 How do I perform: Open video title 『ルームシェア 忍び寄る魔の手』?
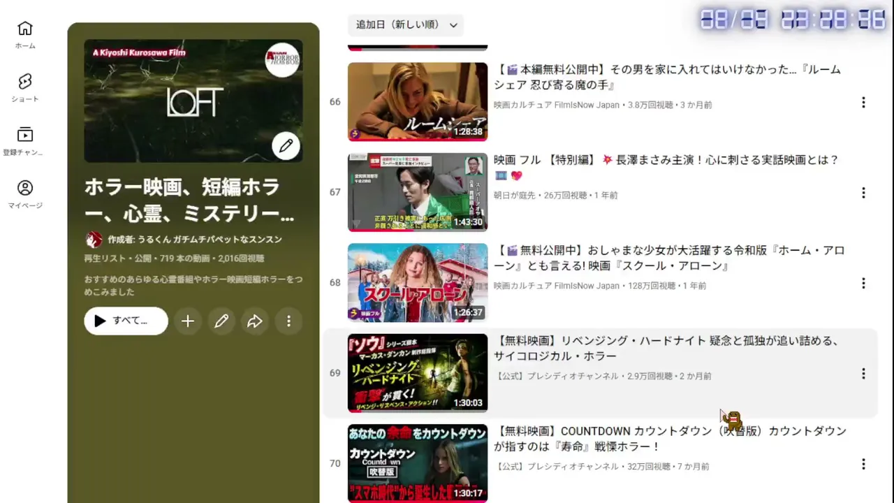[x=667, y=77]
